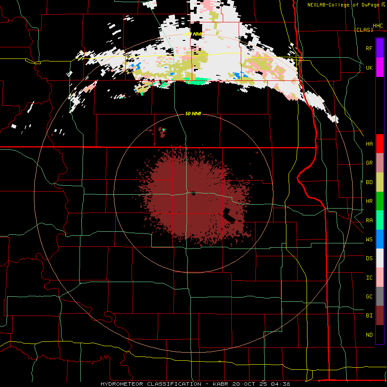Click the DS legend label
387x387 pixels.
[x=369, y=258]
